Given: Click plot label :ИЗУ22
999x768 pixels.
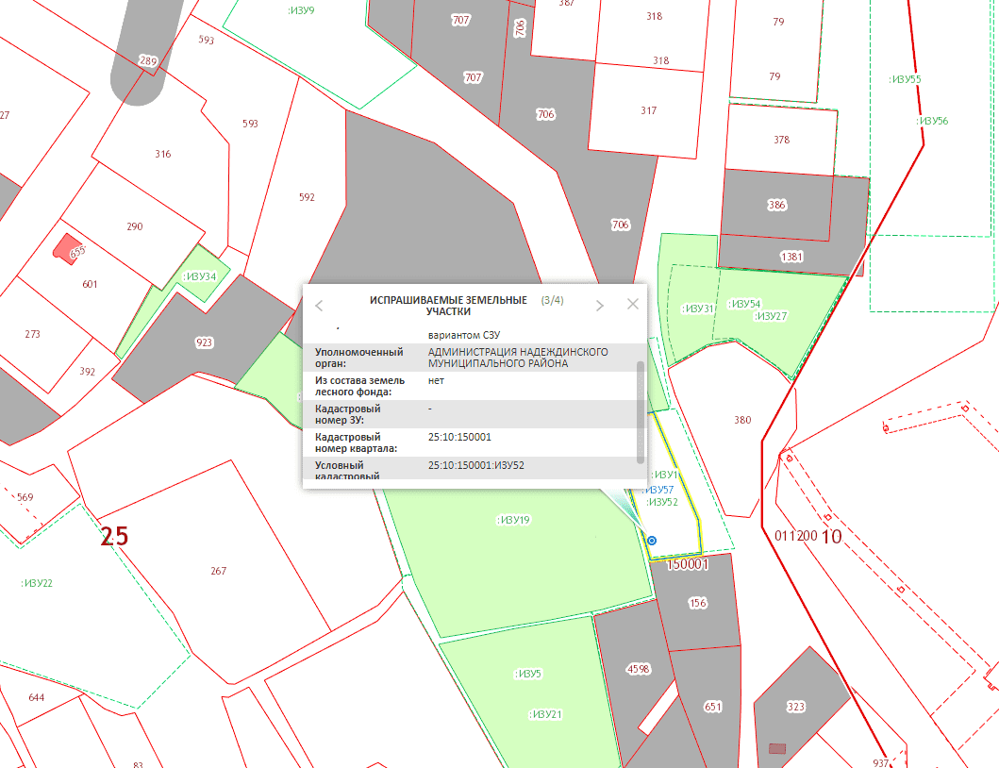Looking at the screenshot, I should [x=37, y=583].
